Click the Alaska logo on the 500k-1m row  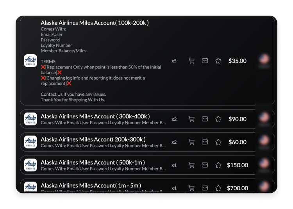[30, 165]
